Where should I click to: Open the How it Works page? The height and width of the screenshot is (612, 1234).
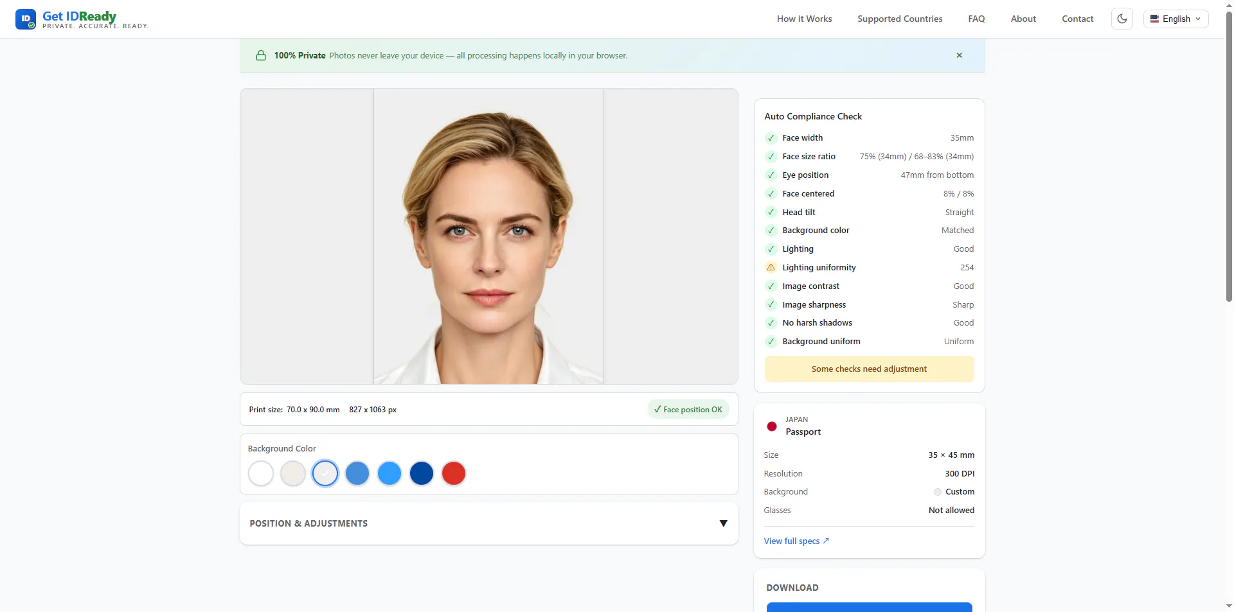pos(804,19)
